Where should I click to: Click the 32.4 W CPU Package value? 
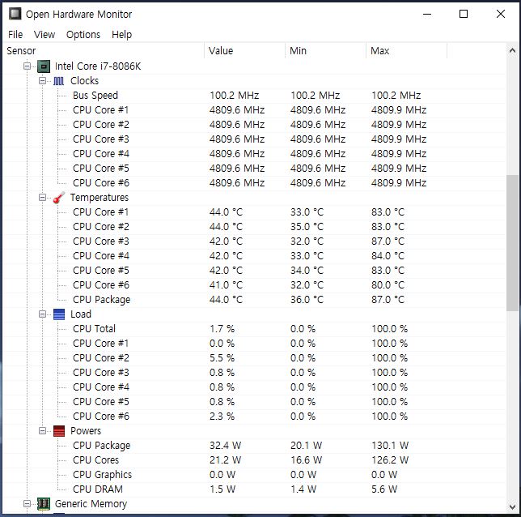pyautogui.click(x=225, y=446)
